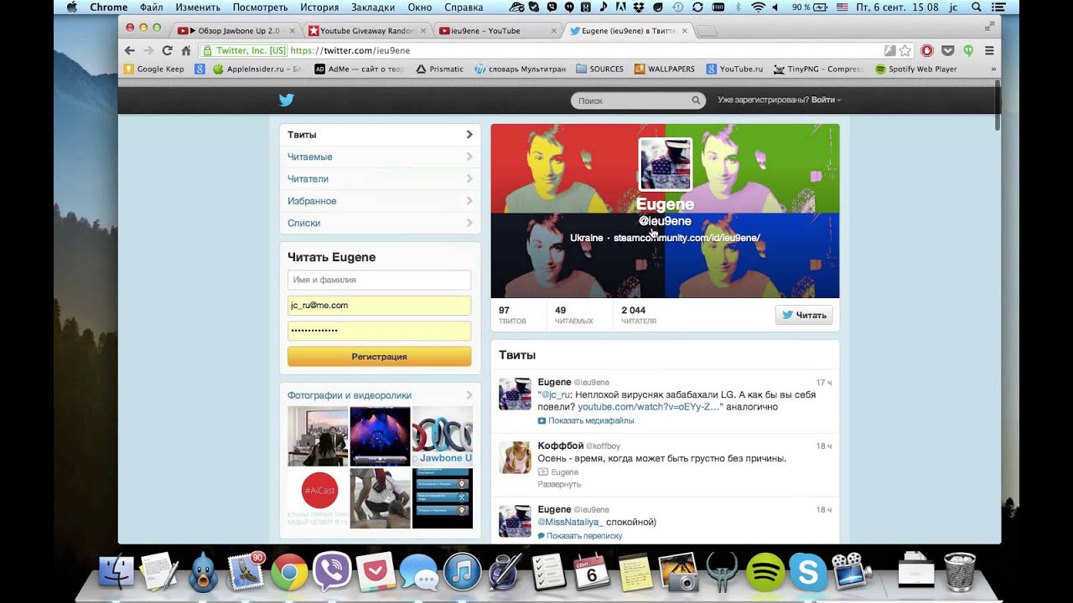The height and width of the screenshot is (603, 1073).
Task: Open the Jawbone Up photo thumbnail
Action: (x=443, y=436)
